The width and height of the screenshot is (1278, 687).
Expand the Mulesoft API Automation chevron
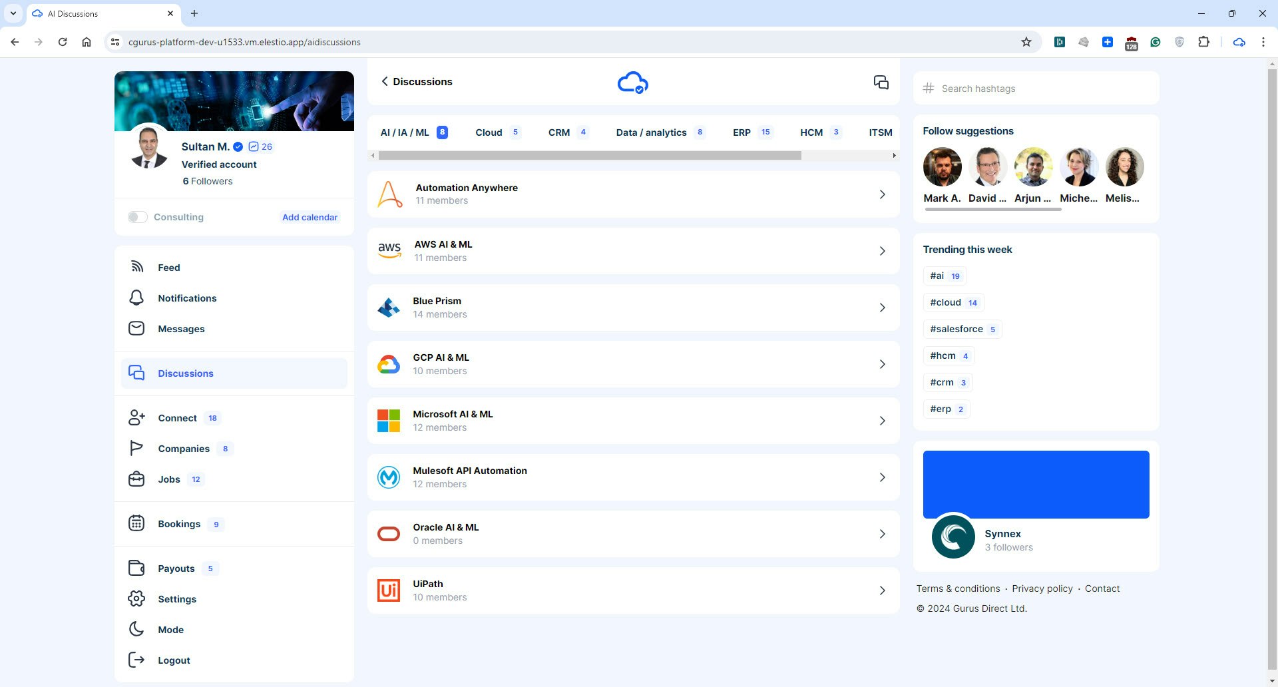pos(883,477)
